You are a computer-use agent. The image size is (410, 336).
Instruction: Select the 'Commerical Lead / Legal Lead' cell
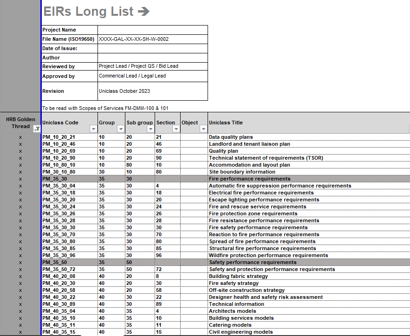click(153, 76)
